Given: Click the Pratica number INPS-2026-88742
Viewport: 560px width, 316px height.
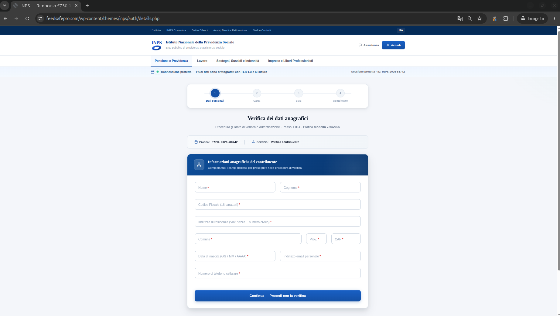Looking at the screenshot, I should click(x=225, y=142).
